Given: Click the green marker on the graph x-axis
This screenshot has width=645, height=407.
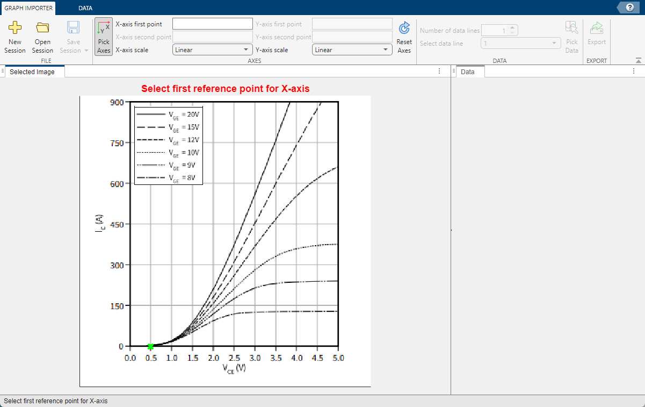Looking at the screenshot, I should click(150, 346).
